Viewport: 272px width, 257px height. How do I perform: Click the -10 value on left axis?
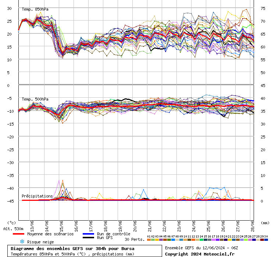(10, 111)
